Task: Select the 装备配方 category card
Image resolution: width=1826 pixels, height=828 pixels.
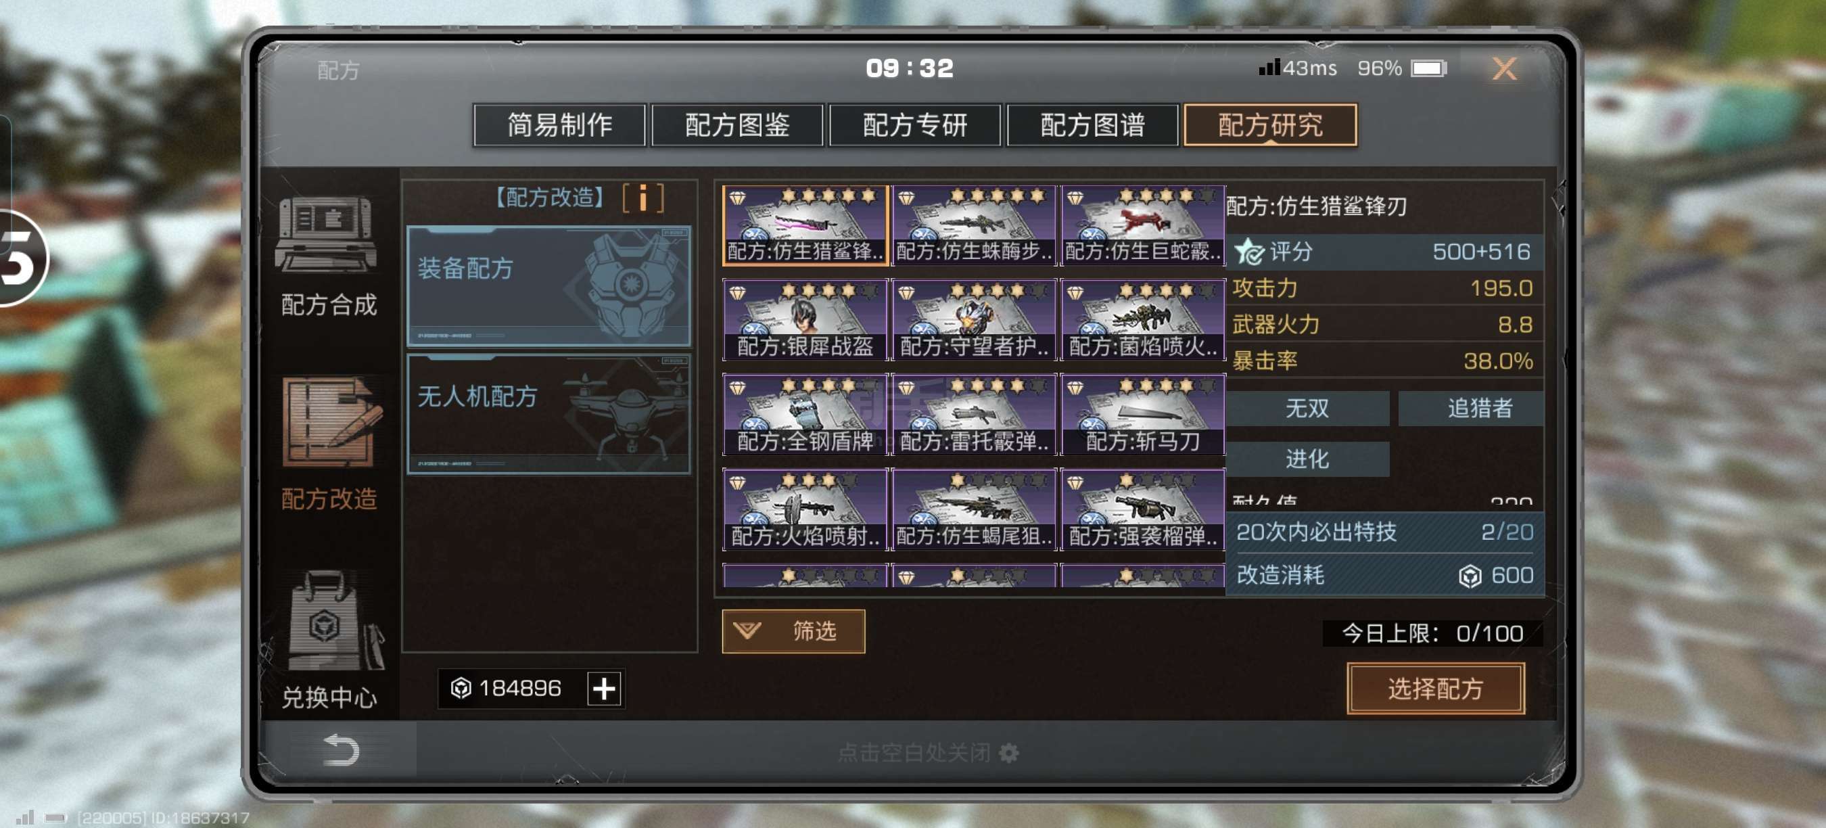Action: pyautogui.click(x=548, y=285)
